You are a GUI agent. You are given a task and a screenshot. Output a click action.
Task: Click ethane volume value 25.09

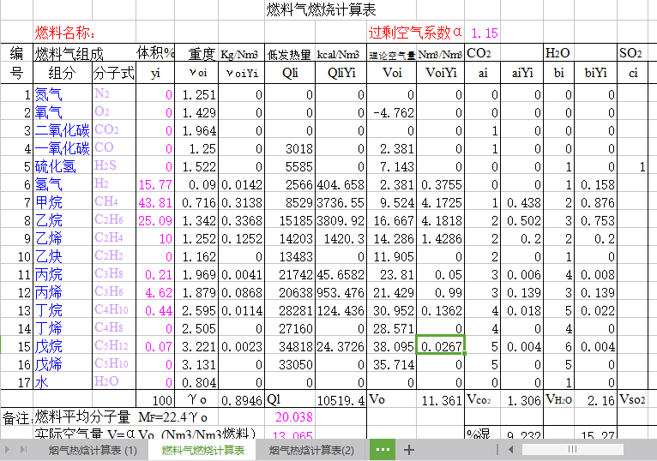(x=155, y=220)
